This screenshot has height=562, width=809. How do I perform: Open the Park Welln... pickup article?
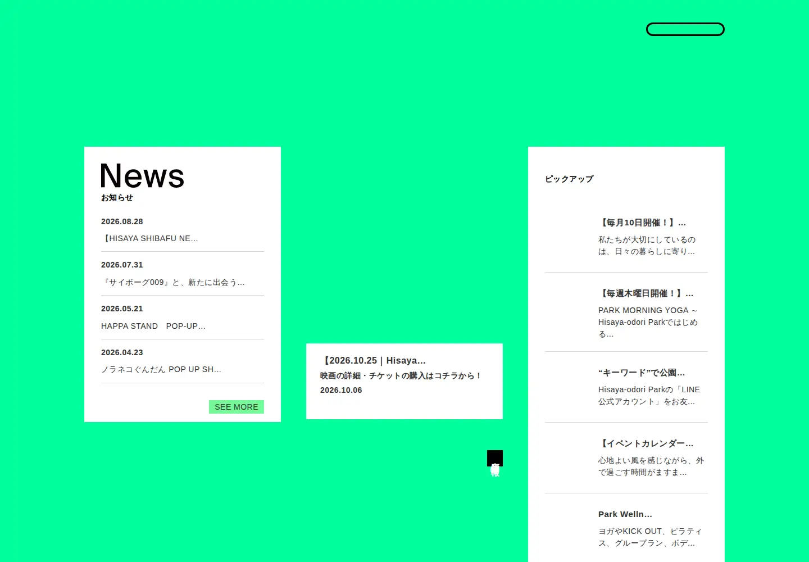click(626, 529)
